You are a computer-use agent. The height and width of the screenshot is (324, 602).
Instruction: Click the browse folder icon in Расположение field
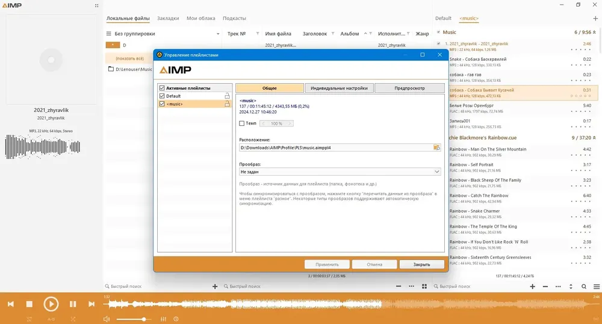coord(436,148)
